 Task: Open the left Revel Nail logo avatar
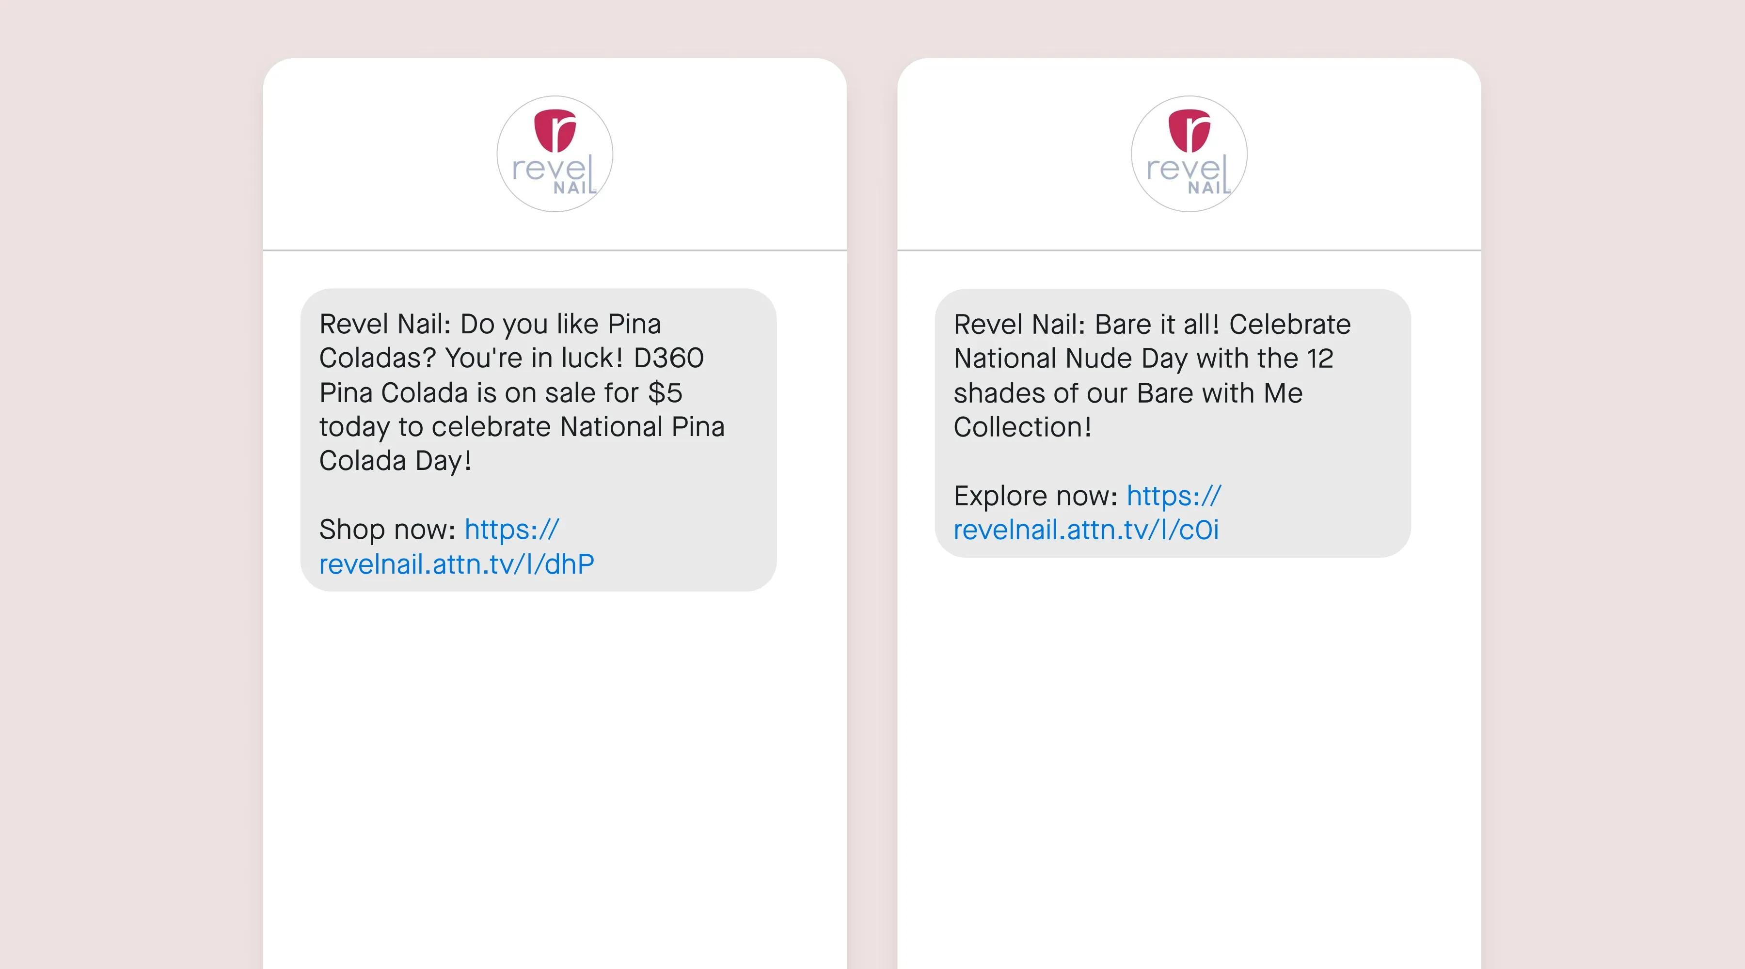click(555, 154)
